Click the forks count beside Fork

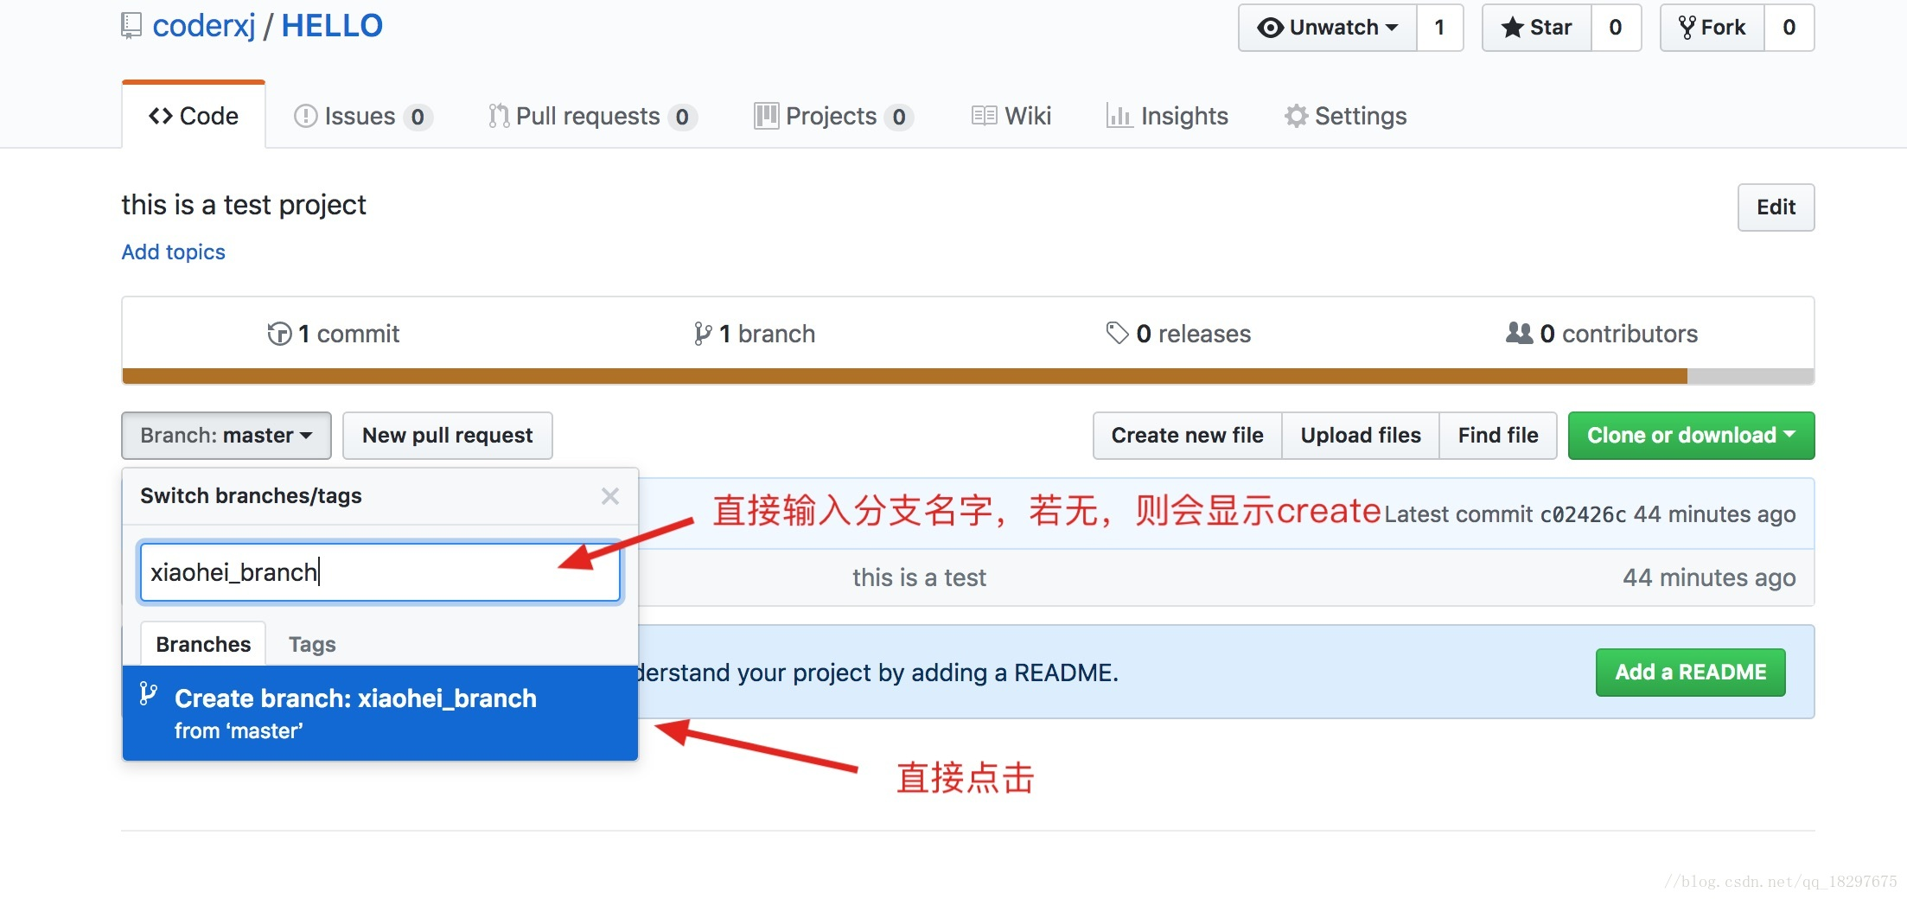click(x=1789, y=28)
